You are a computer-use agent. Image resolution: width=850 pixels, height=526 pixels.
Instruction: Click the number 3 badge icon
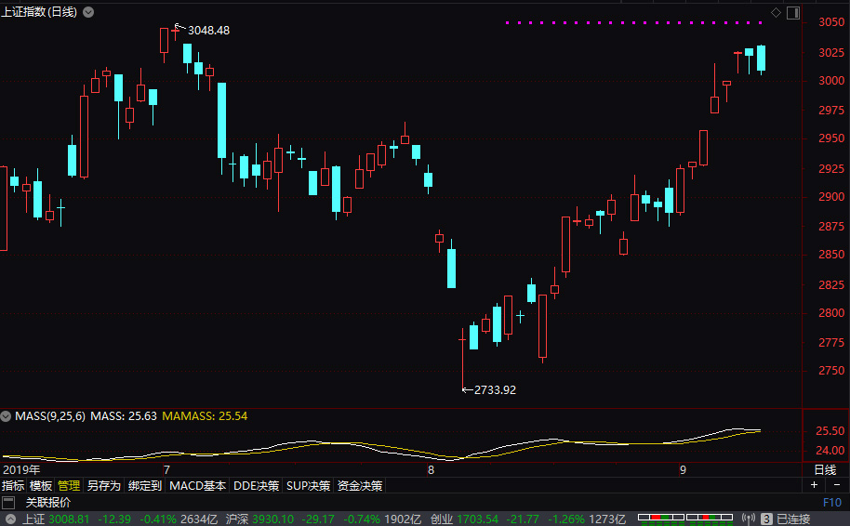pos(766,519)
